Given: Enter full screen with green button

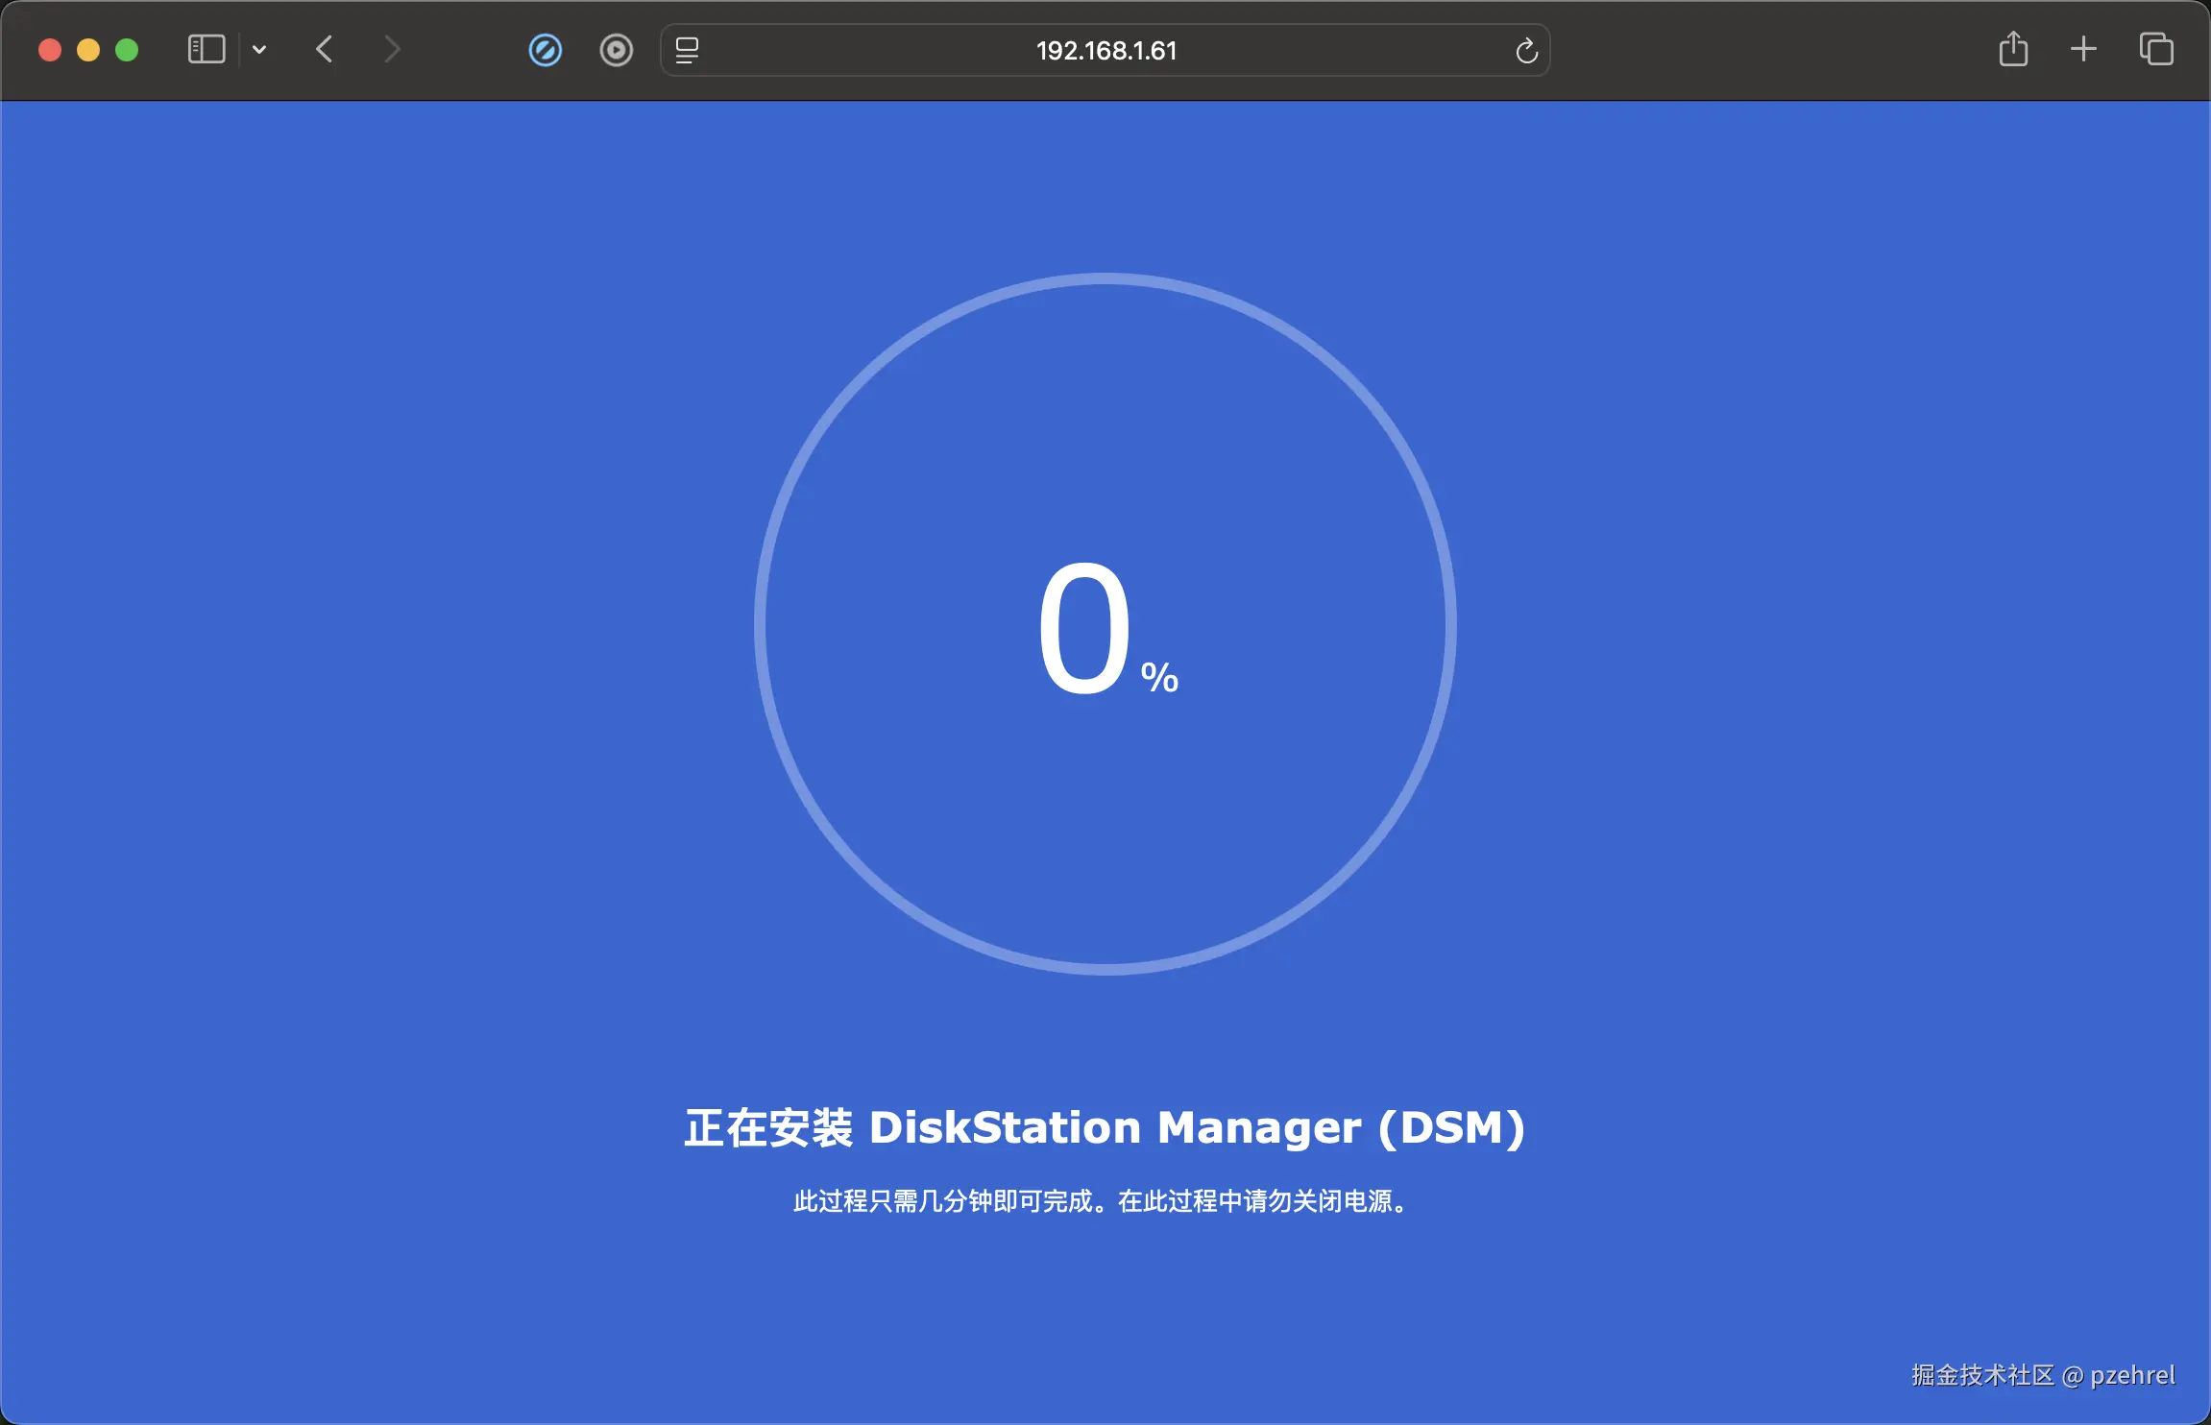Looking at the screenshot, I should pyautogui.click(x=127, y=50).
